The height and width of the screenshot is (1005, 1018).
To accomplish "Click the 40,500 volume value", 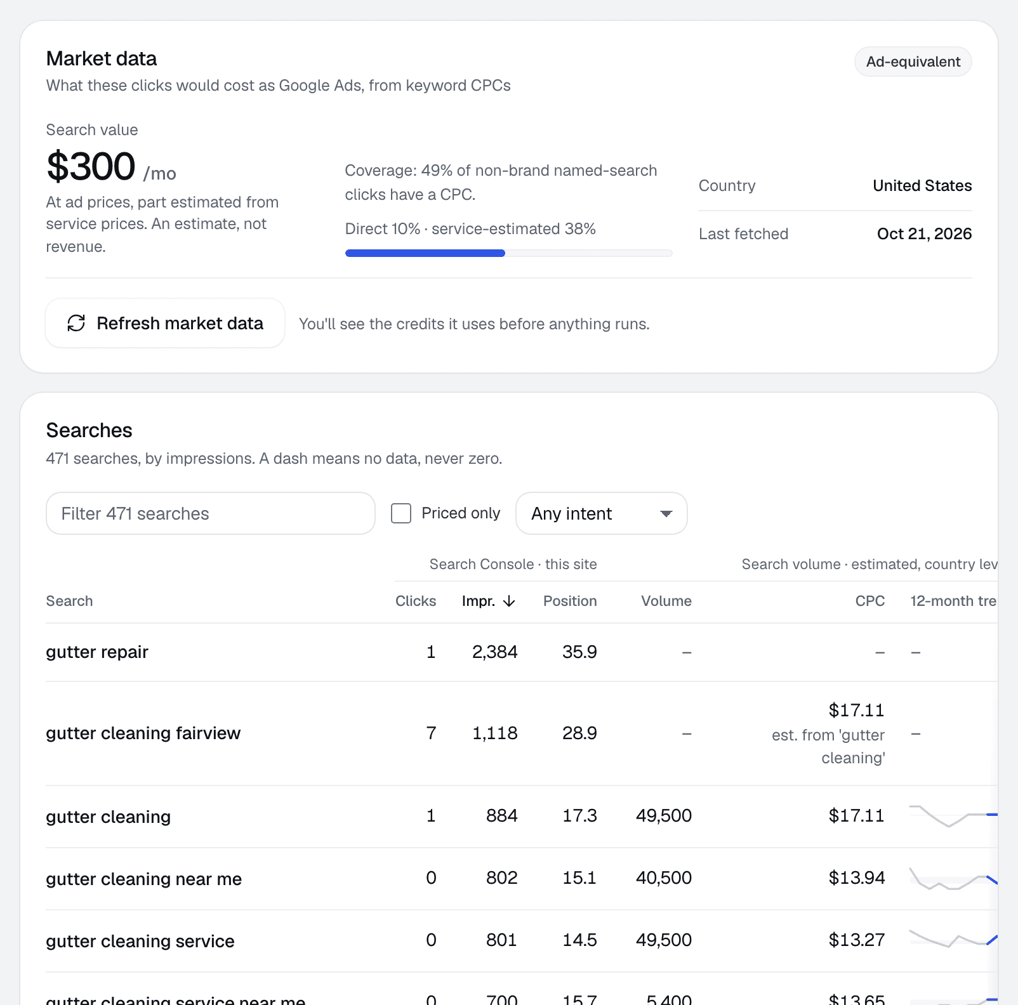I will pyautogui.click(x=664, y=877).
